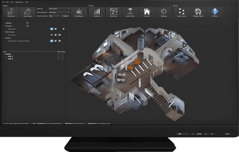Collapse the Scene tree node

click(4, 54)
